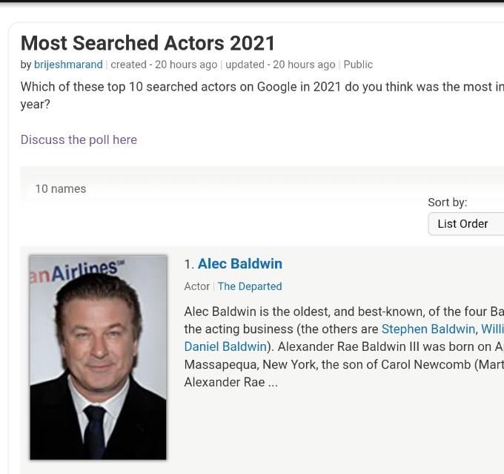Screen dimensions: 504x474
Task: Click the "updated - 20 hours ago" timestamp
Action: (280, 65)
